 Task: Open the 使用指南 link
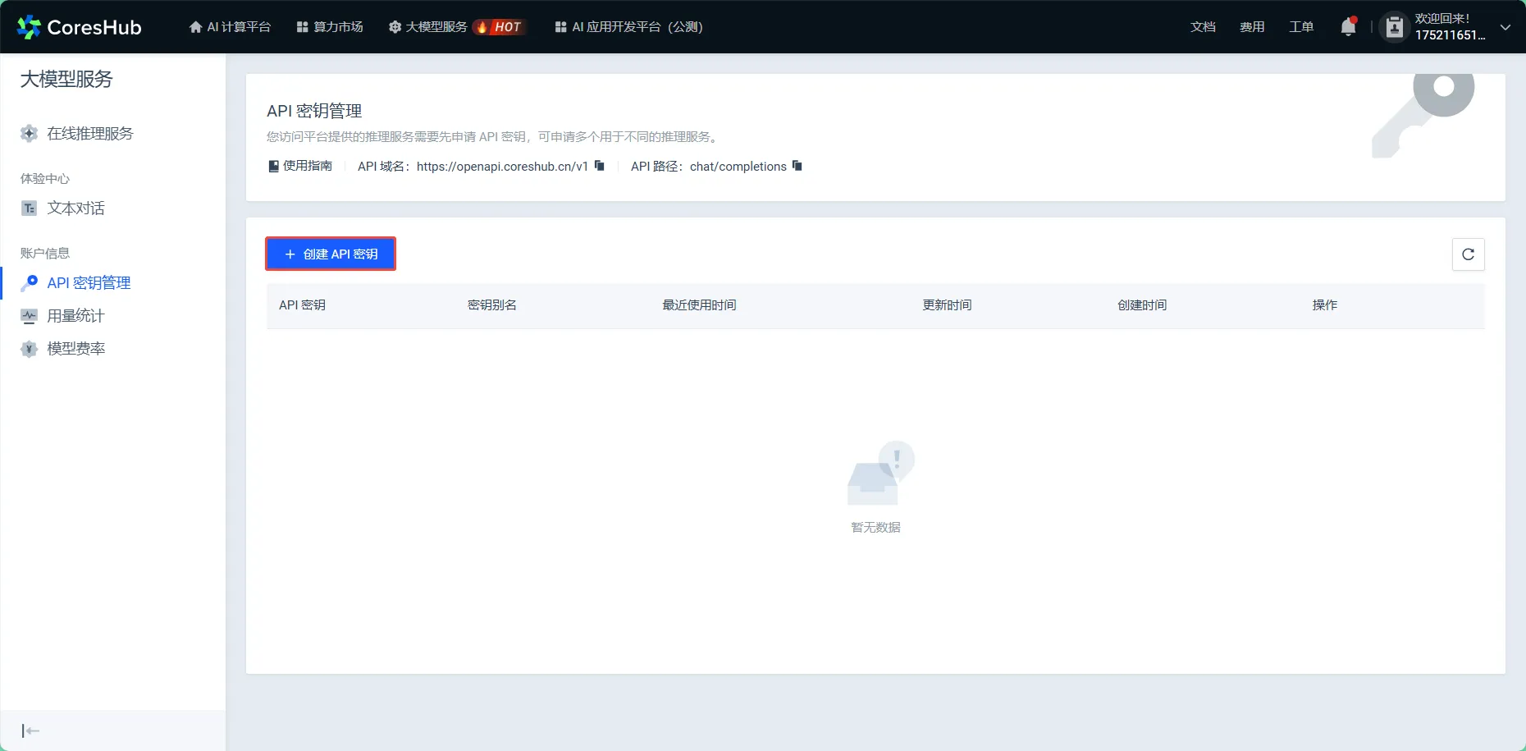point(300,166)
